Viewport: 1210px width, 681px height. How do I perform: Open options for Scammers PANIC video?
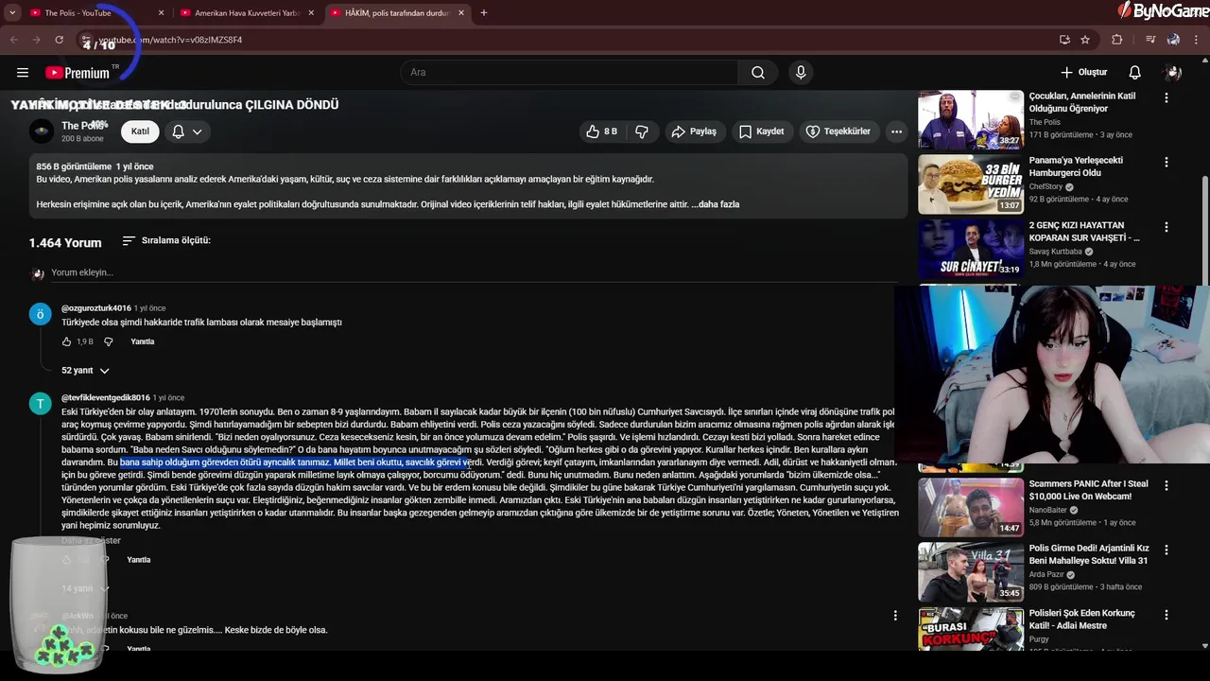[x=1166, y=485]
